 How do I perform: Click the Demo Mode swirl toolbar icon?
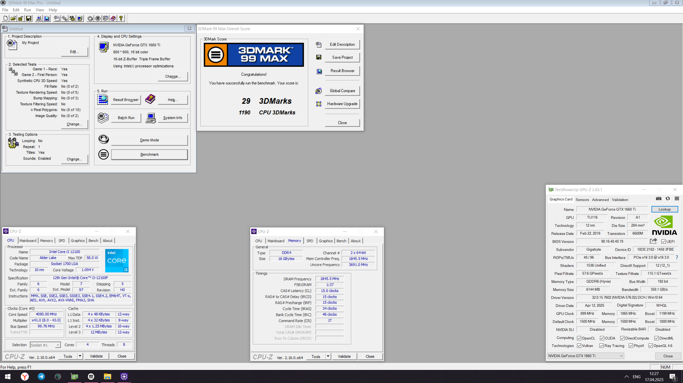point(90,18)
